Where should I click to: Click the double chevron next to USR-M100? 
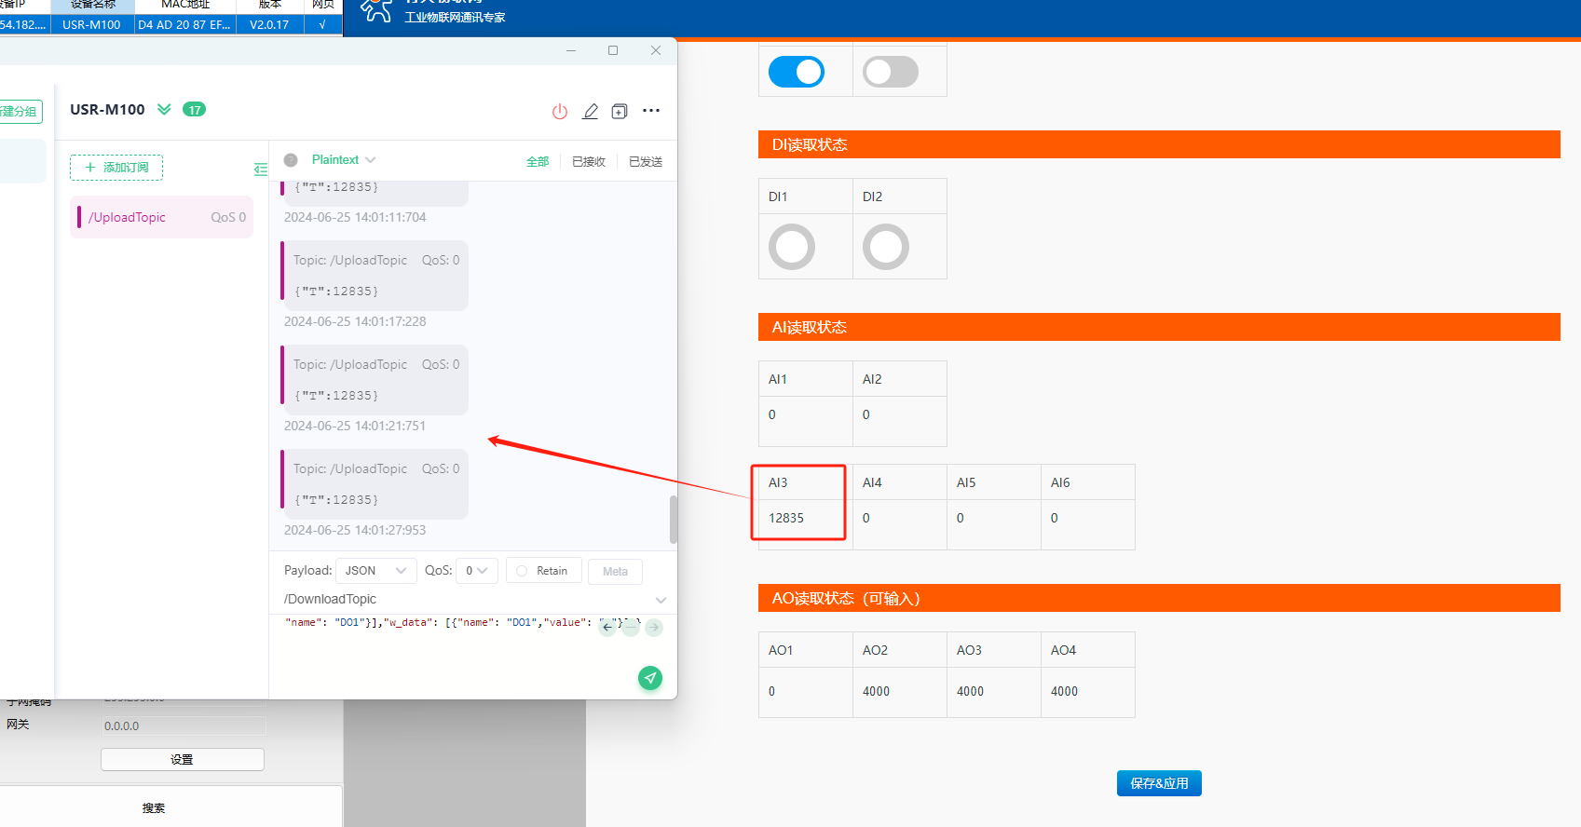164,110
